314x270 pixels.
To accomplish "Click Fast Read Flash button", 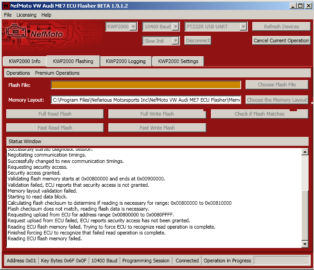I will 55,128.
